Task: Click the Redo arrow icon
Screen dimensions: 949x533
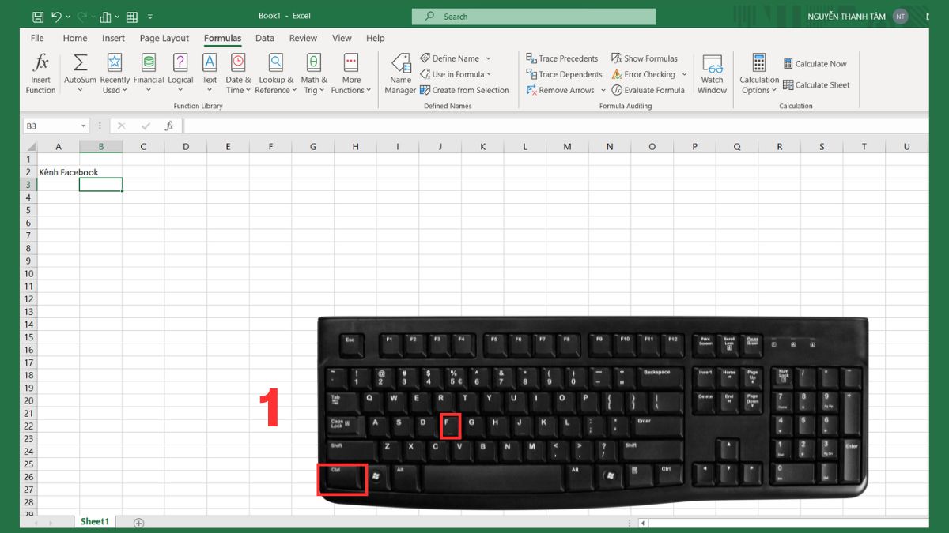Action: click(x=81, y=16)
